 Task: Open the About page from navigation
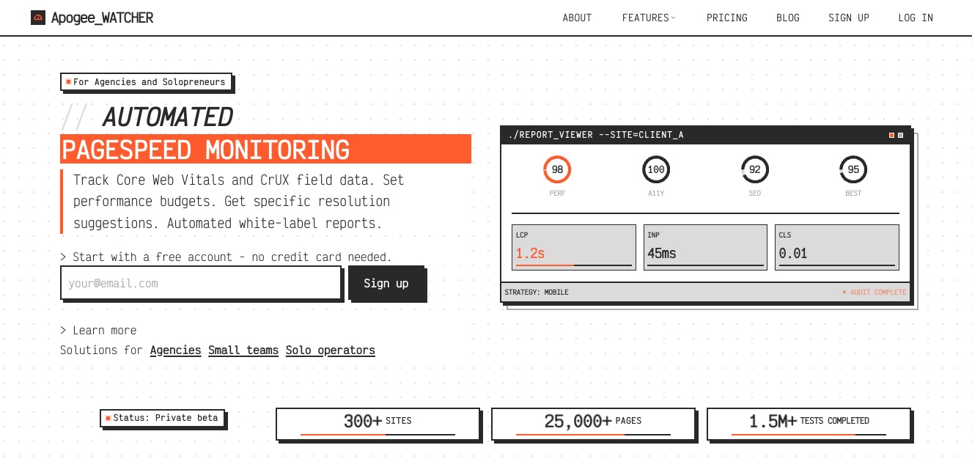[577, 18]
